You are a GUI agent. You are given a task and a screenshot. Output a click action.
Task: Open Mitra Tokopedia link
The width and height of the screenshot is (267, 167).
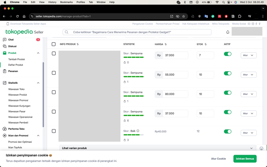point(221,24)
